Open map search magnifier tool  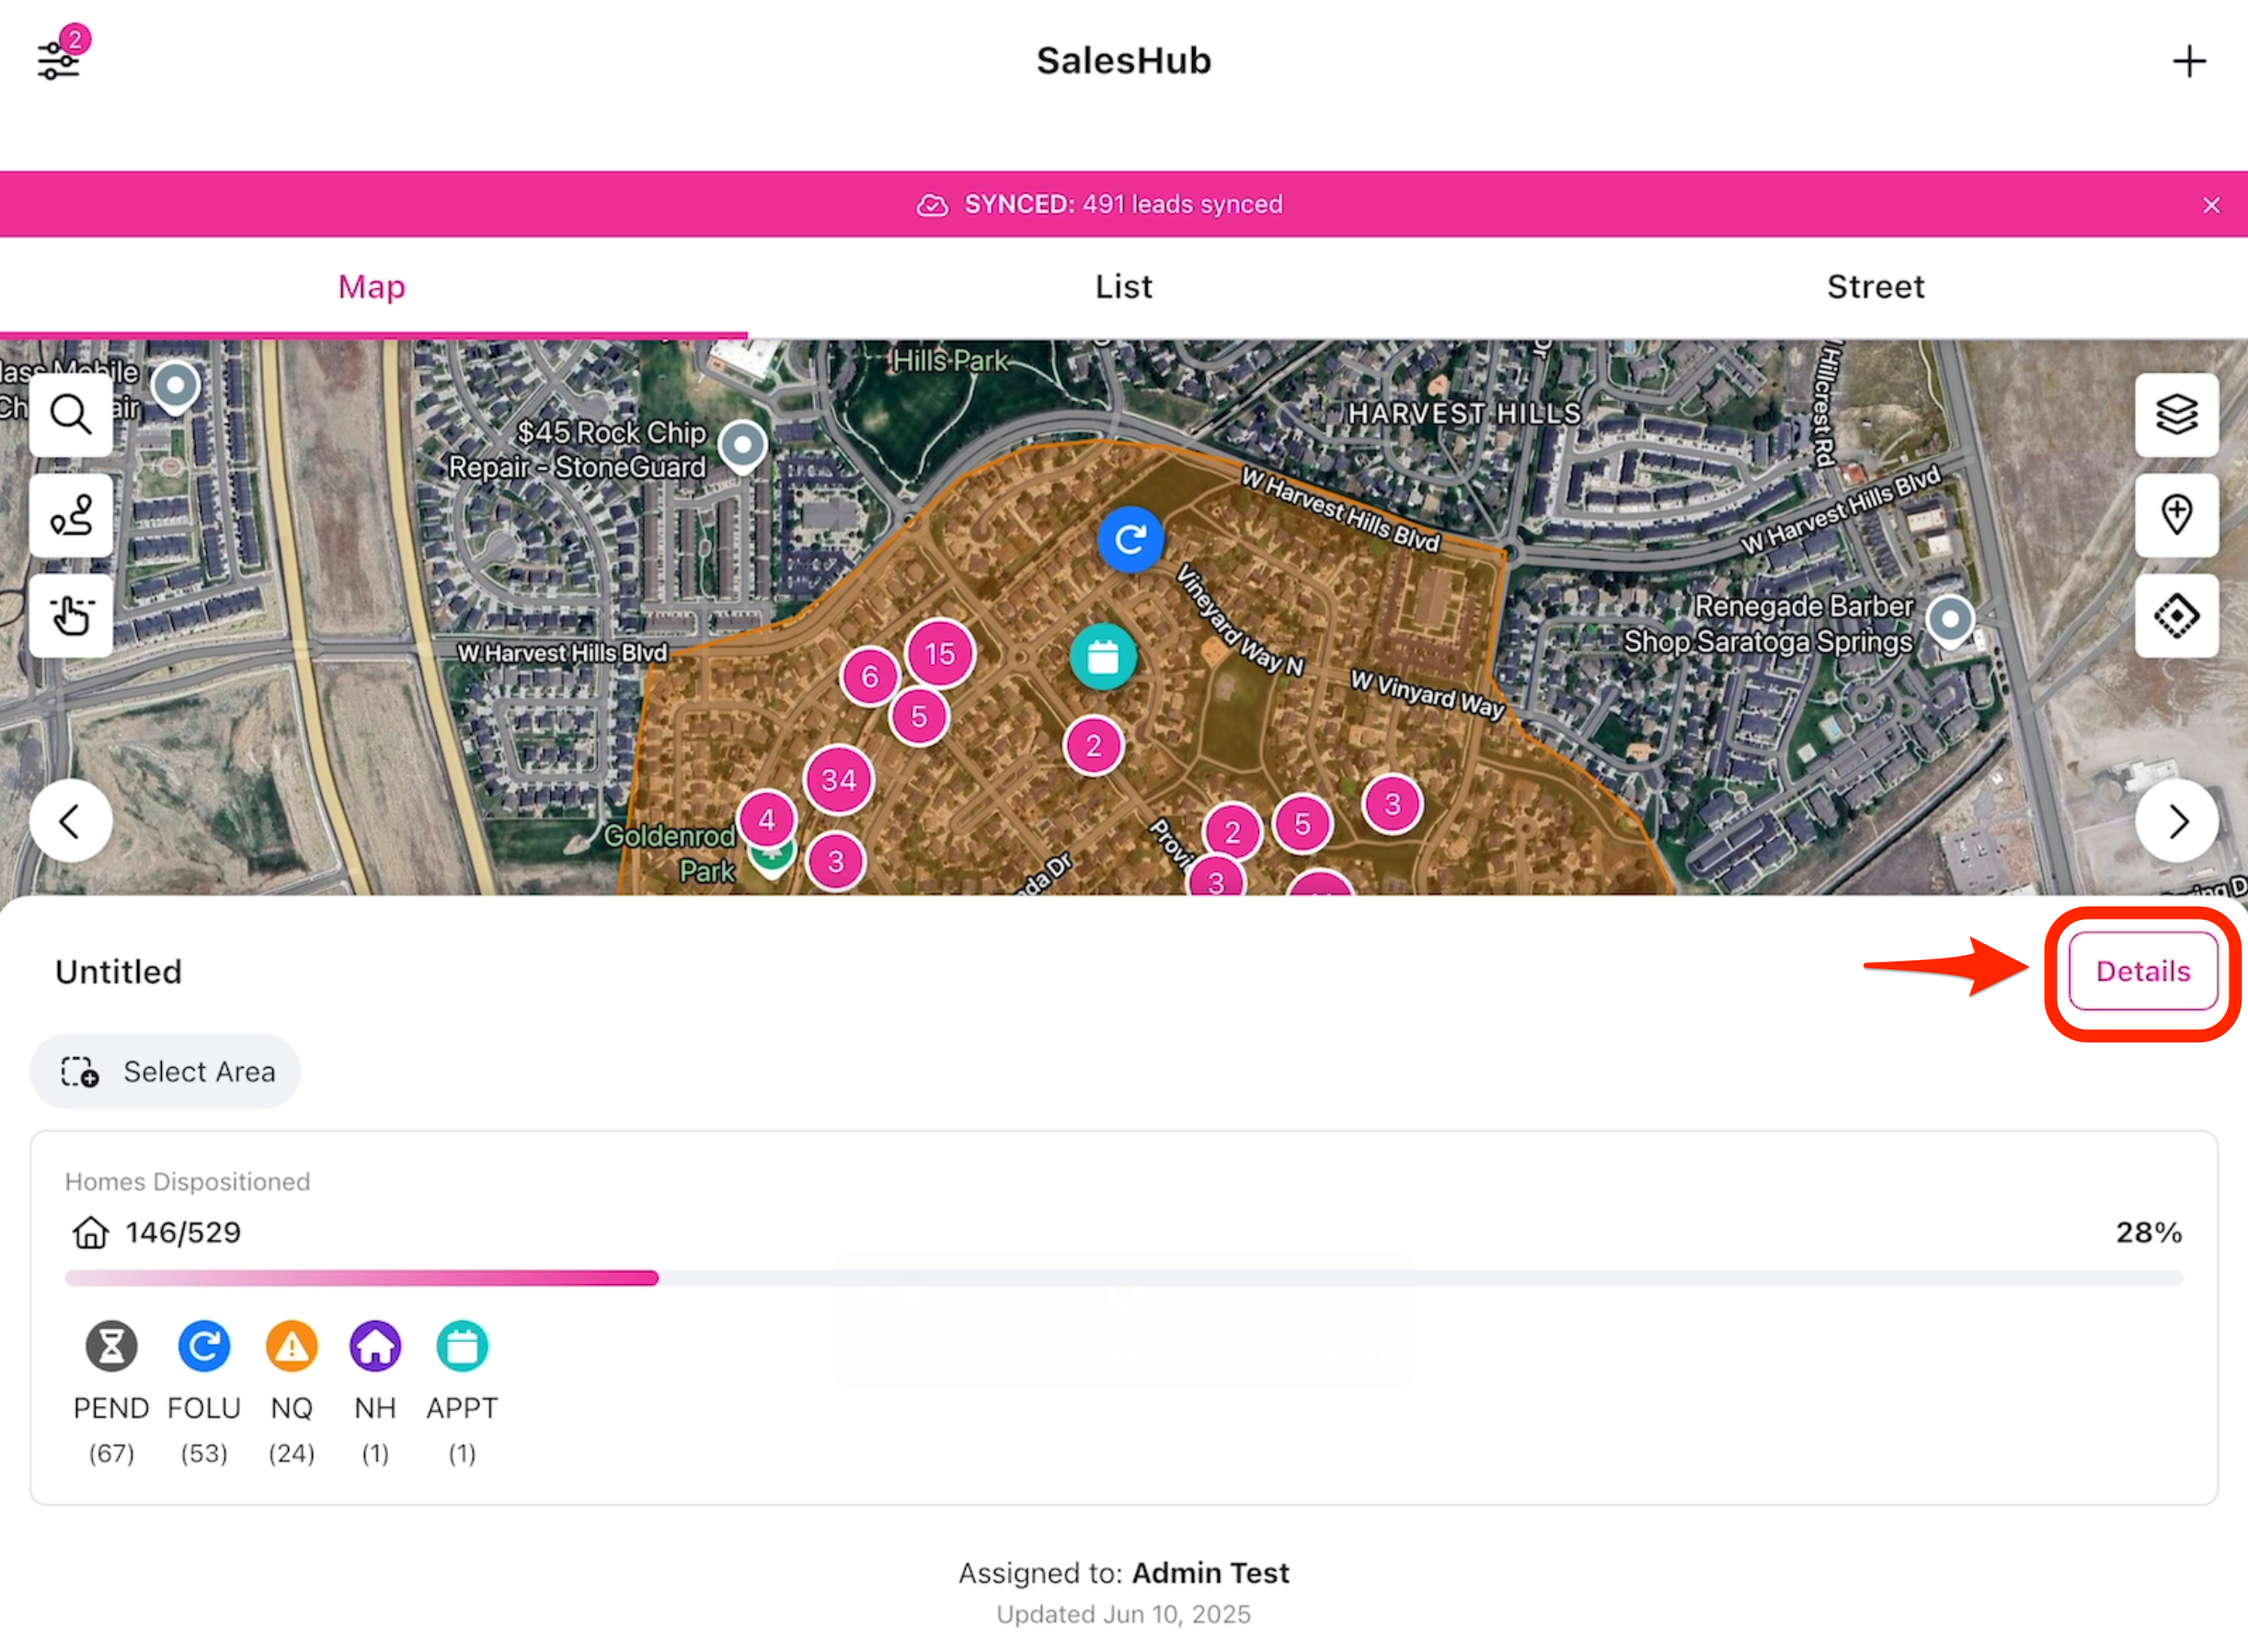[x=71, y=414]
